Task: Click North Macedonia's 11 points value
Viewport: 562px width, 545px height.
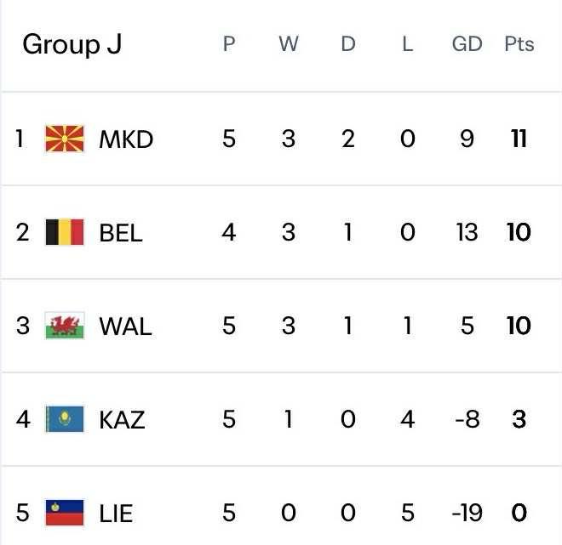Action: coord(519,139)
